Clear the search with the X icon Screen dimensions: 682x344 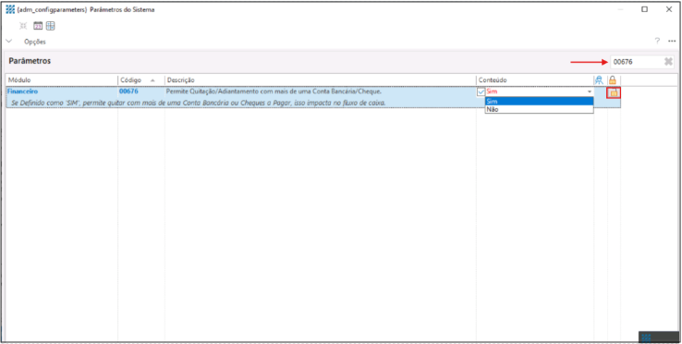(x=668, y=62)
